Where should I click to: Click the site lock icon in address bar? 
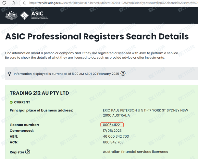click(25, 3)
